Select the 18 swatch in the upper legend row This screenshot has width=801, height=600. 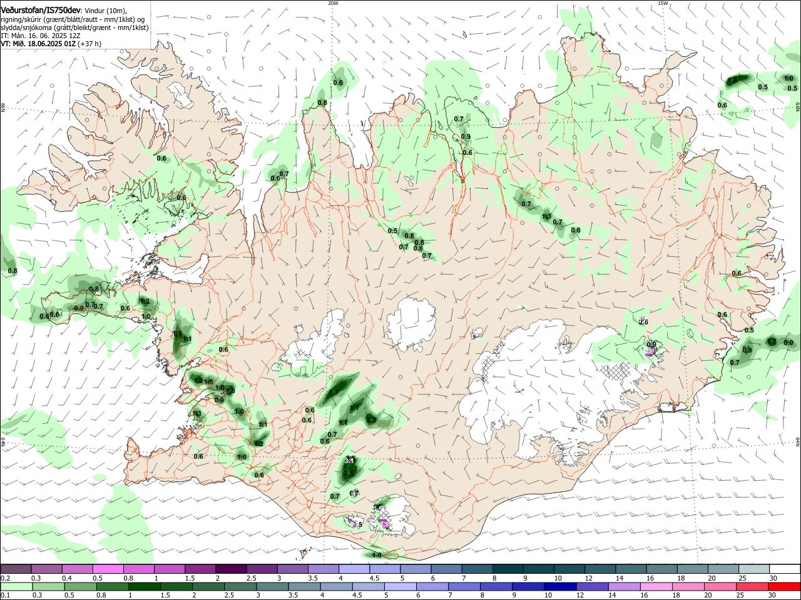tap(691, 569)
